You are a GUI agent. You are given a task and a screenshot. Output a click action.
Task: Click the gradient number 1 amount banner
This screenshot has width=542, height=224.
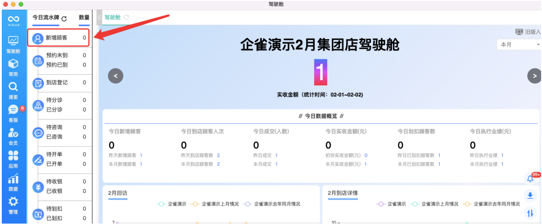(x=320, y=72)
